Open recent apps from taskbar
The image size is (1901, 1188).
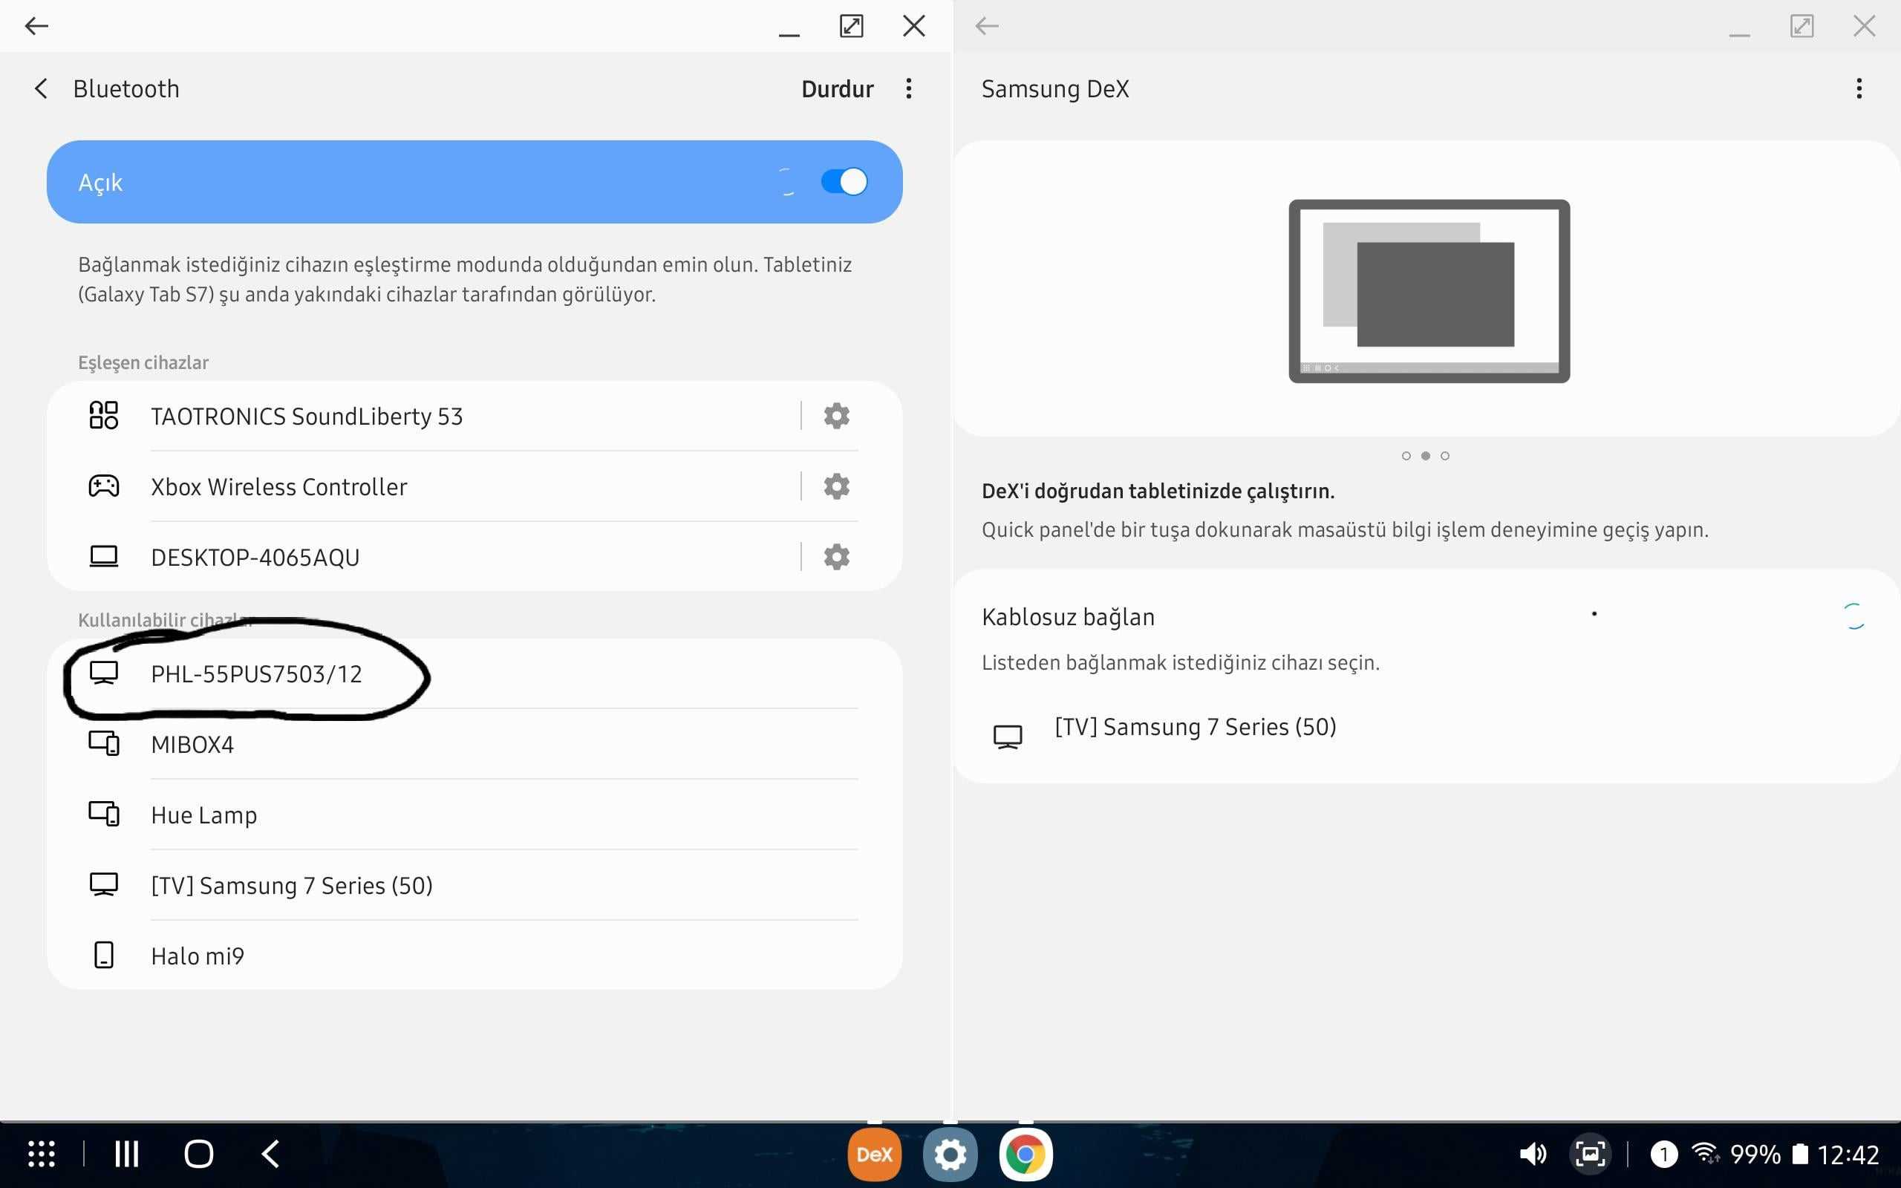(126, 1154)
